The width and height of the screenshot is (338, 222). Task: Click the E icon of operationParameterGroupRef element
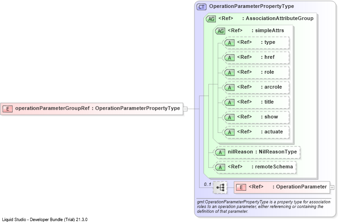point(7,109)
